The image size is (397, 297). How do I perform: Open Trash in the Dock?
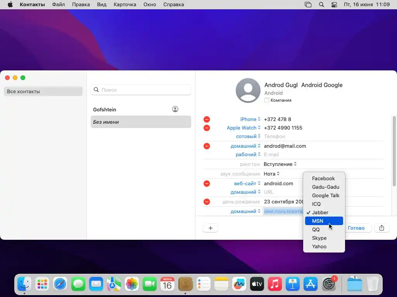373,284
